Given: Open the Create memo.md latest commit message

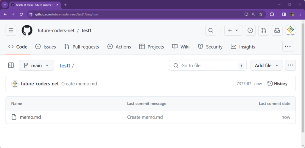Looking at the screenshot, I should pyautogui.click(x=79, y=84).
